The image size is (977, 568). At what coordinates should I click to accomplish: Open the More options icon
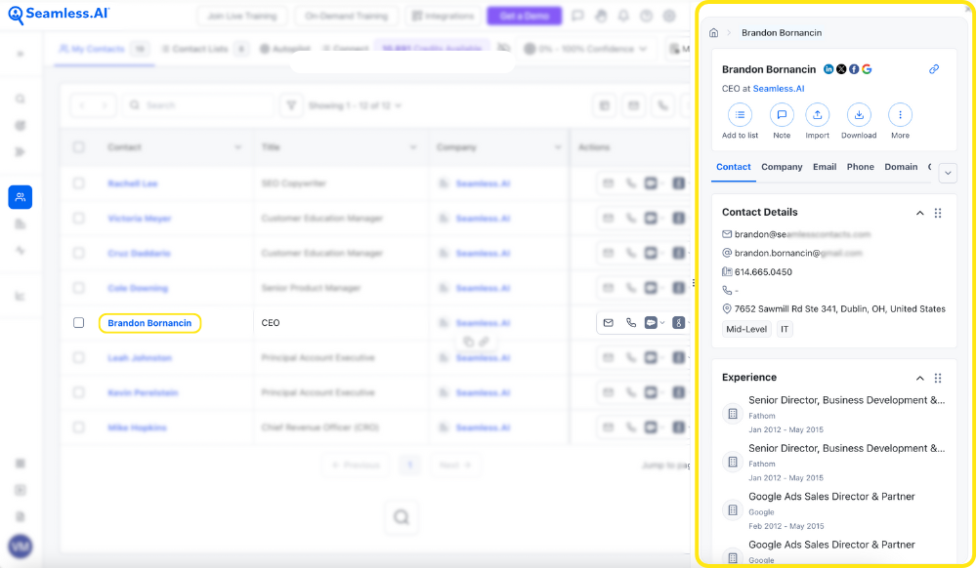click(900, 115)
